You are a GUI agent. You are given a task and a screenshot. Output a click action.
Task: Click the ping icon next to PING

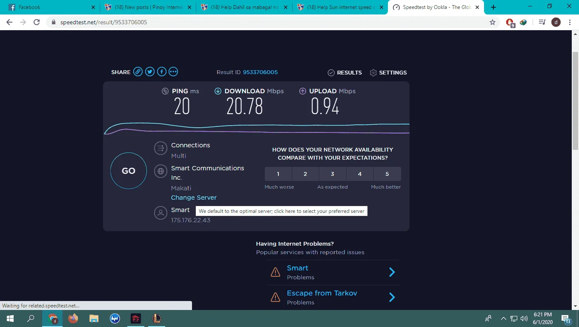coord(165,91)
